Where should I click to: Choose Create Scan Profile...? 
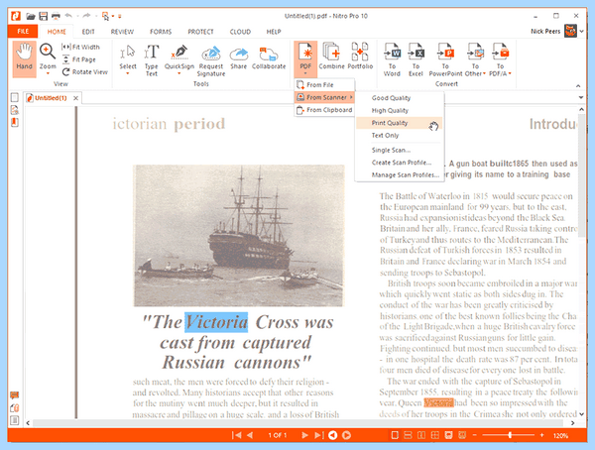[399, 163]
